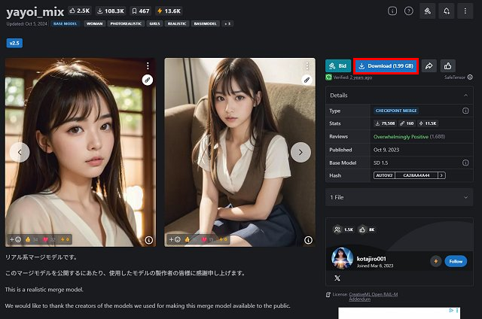This screenshot has width=482, height=319.
Task: Go to previous image with left arrow
Action: 20,152
